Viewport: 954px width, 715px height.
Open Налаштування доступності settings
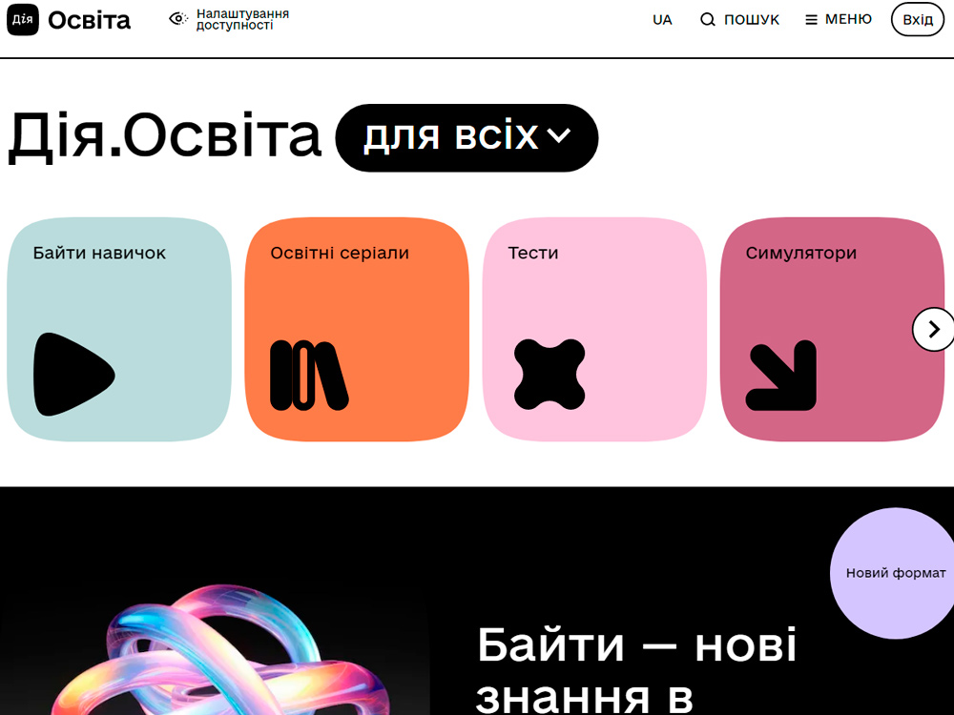click(242, 20)
